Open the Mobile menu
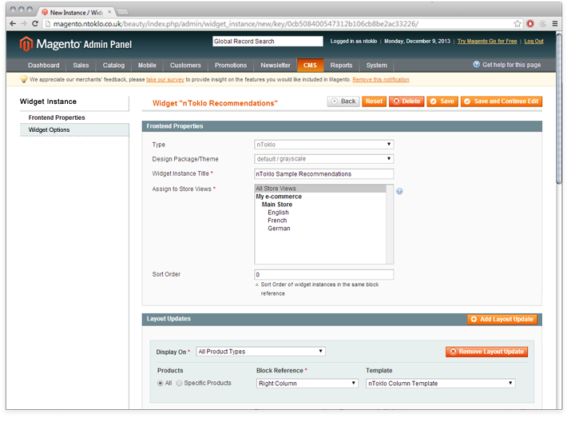The height and width of the screenshot is (422, 567). (x=147, y=66)
